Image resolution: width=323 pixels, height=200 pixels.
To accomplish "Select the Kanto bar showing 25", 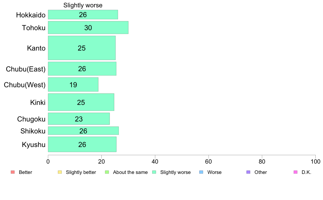I will click(82, 48).
